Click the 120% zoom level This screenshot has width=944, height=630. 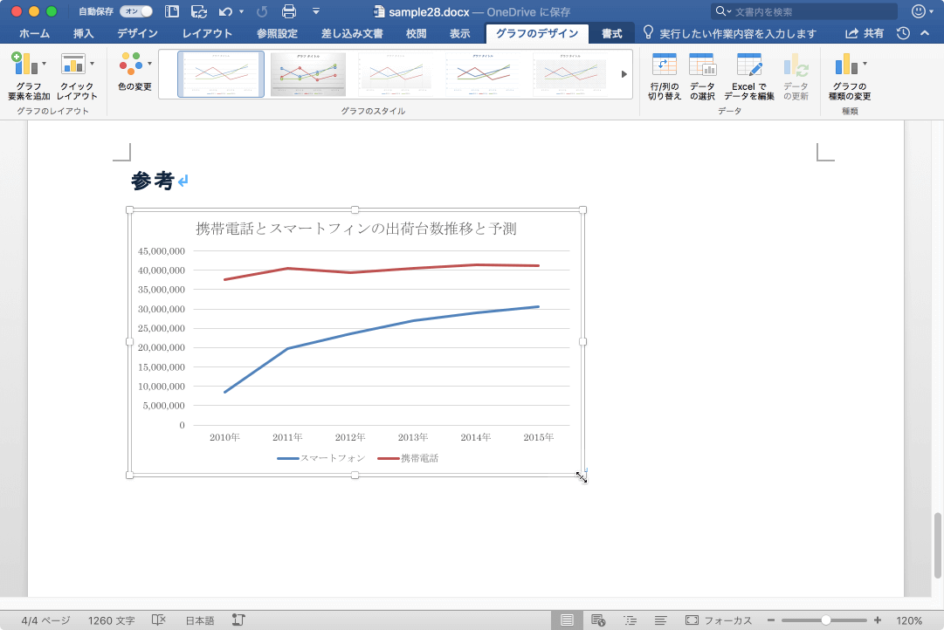tap(909, 620)
